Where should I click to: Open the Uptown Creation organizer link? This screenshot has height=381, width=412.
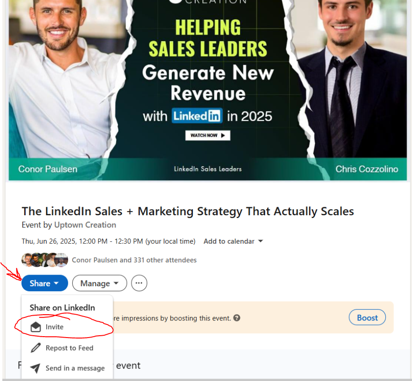click(x=85, y=225)
